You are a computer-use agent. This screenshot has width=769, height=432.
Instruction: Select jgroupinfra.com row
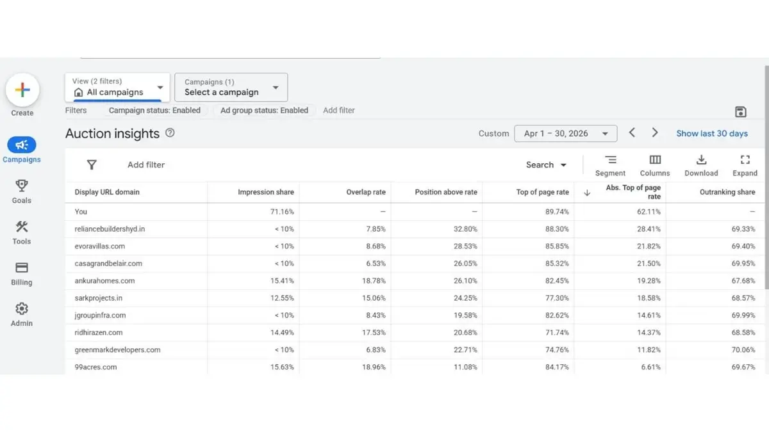tap(415, 315)
